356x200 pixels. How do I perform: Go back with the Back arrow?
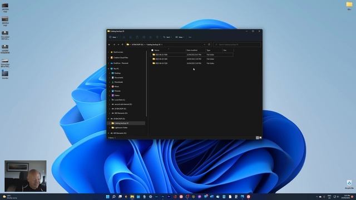pyautogui.click(x=110, y=44)
